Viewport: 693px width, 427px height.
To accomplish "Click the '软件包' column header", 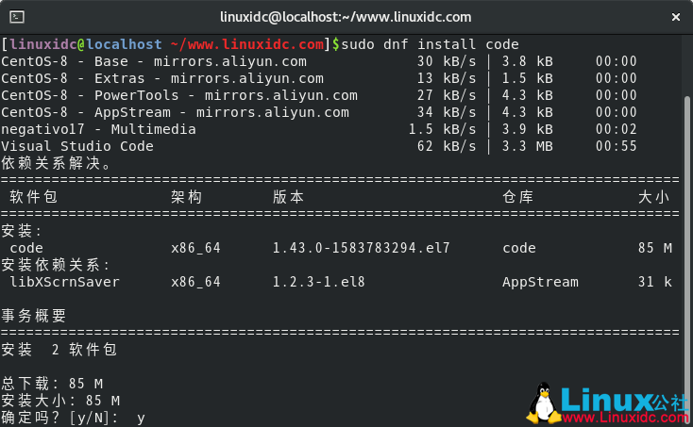I will click(34, 197).
